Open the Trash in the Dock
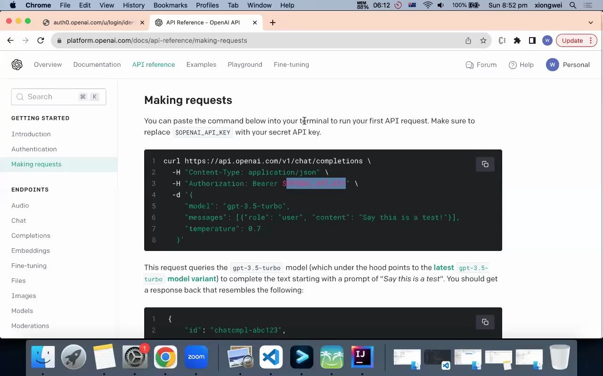 (x=560, y=357)
